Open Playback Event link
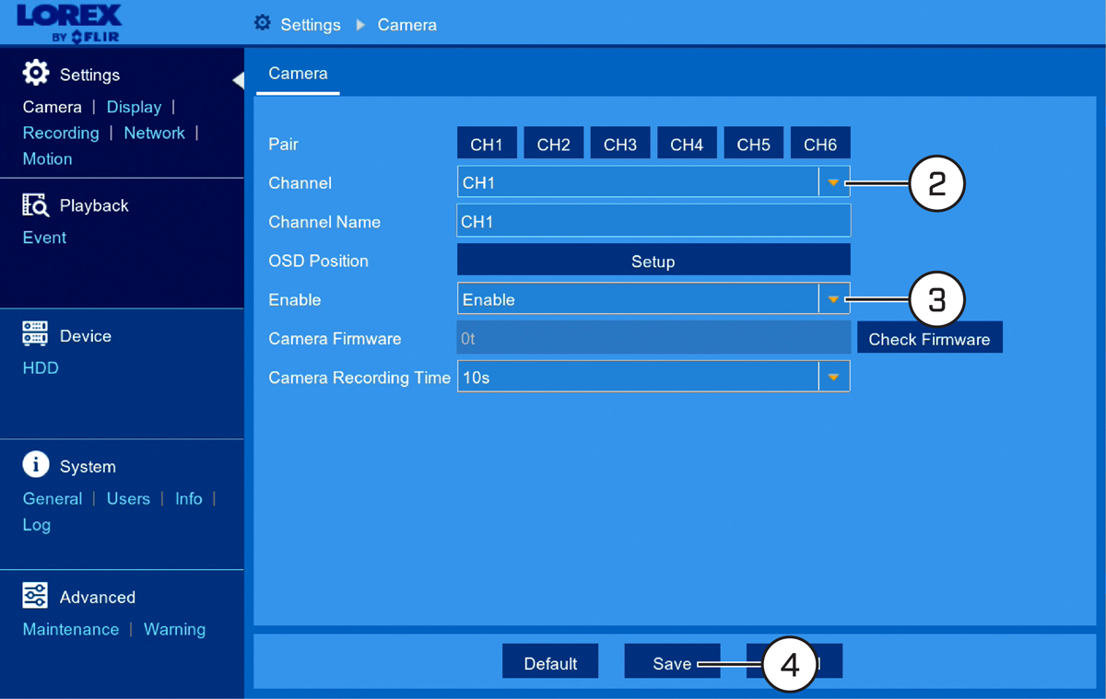 point(44,238)
